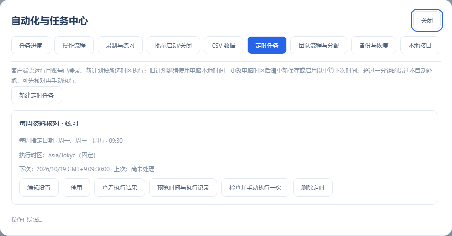The width and height of the screenshot is (452, 236).
Task: Open the 操作流程 tab
Action: pos(74,45)
